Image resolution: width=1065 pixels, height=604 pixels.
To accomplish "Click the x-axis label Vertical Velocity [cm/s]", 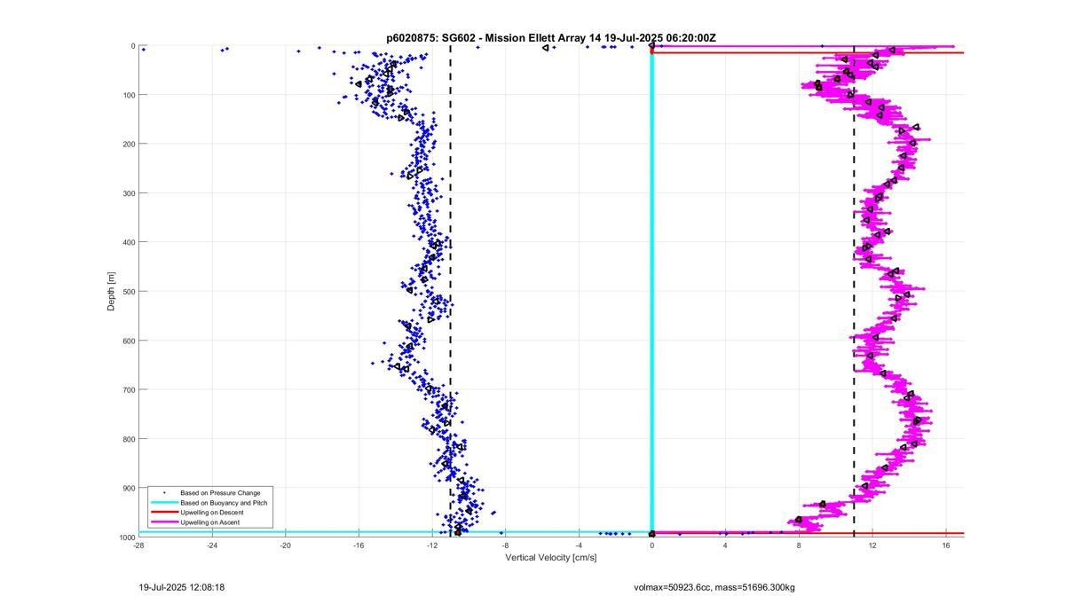I will click(x=551, y=558).
